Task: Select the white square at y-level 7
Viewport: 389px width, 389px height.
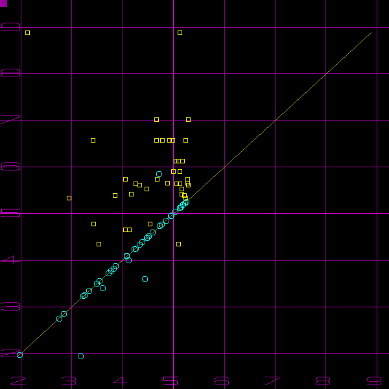Action: [188, 119]
